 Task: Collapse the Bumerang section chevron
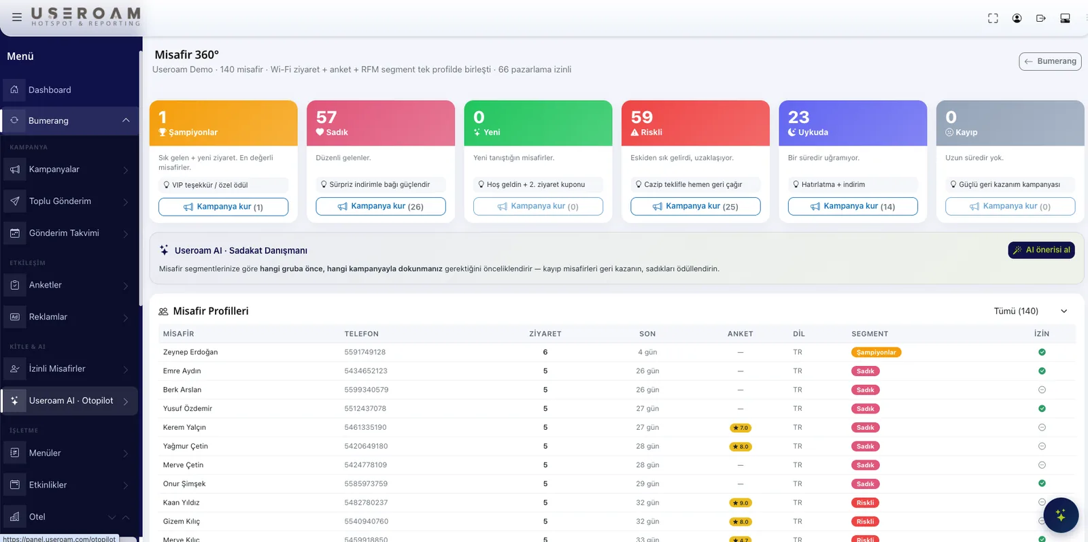(126, 120)
